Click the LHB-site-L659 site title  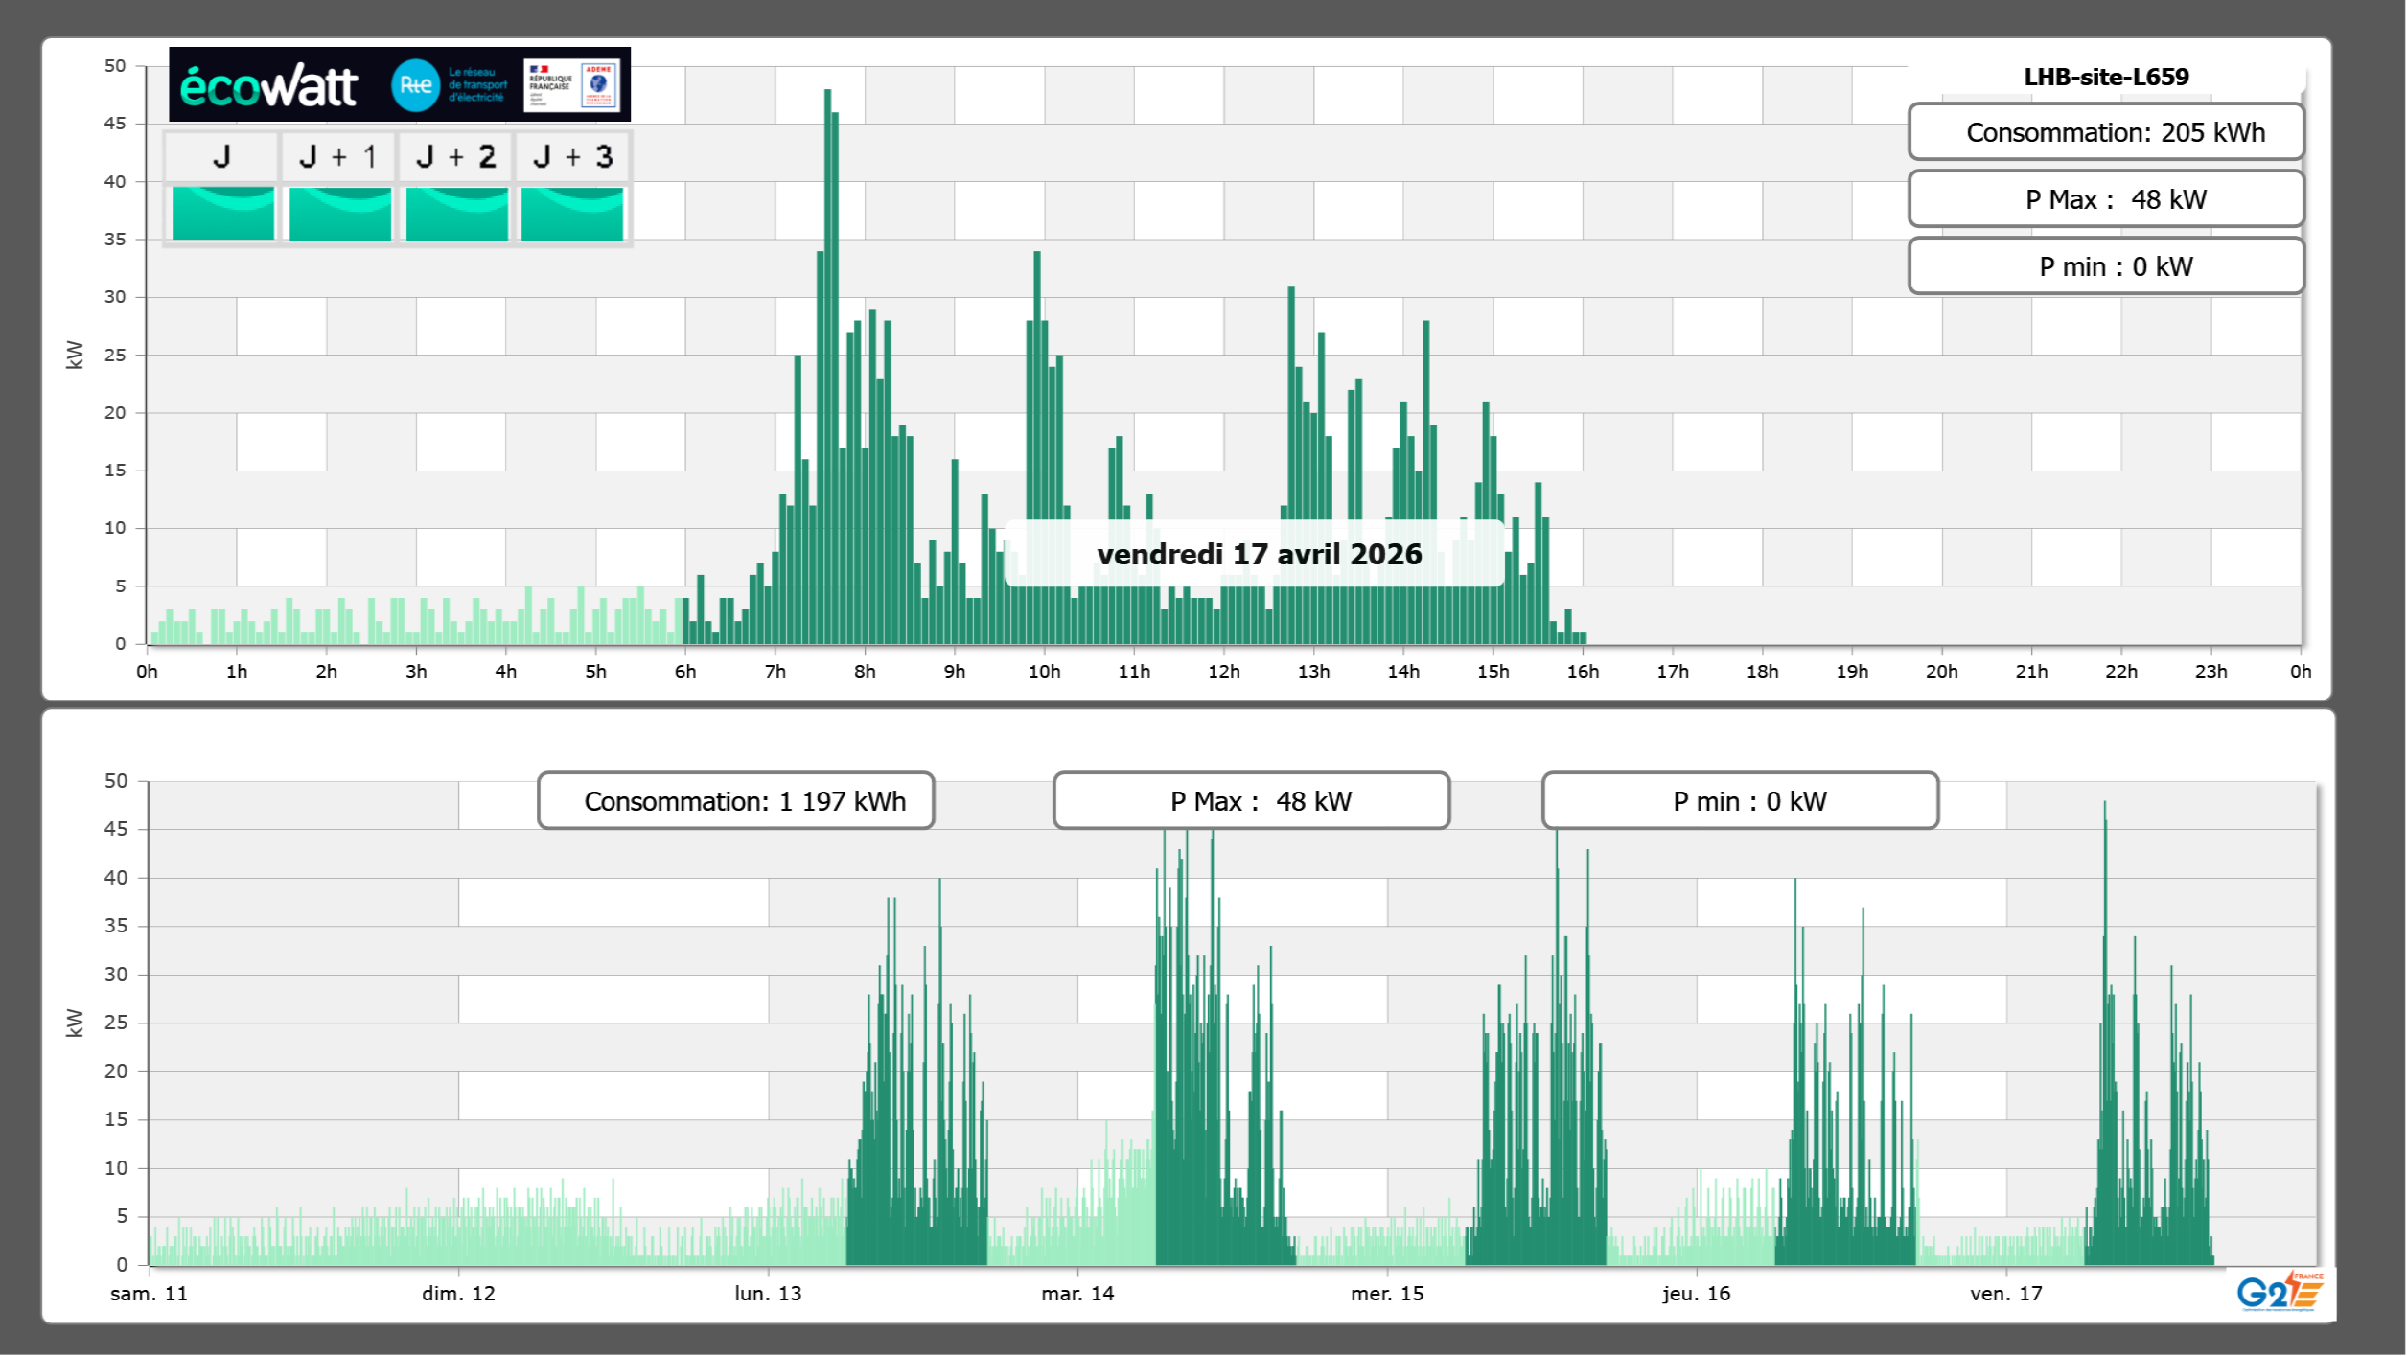coord(2105,77)
